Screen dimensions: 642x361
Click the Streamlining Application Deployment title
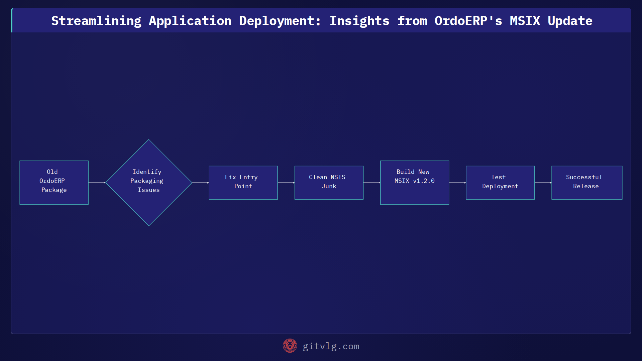coord(322,21)
